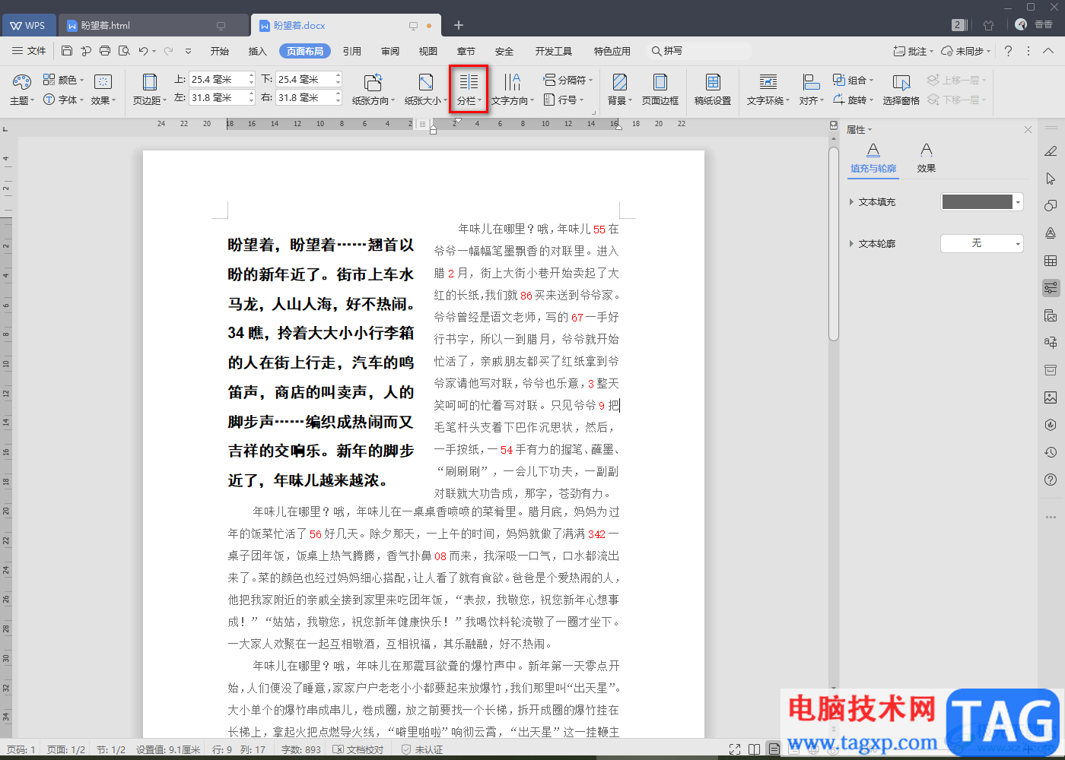The width and height of the screenshot is (1065, 760).
Task: Expand the quick access toolbar customize arrow
Action: pos(188,51)
